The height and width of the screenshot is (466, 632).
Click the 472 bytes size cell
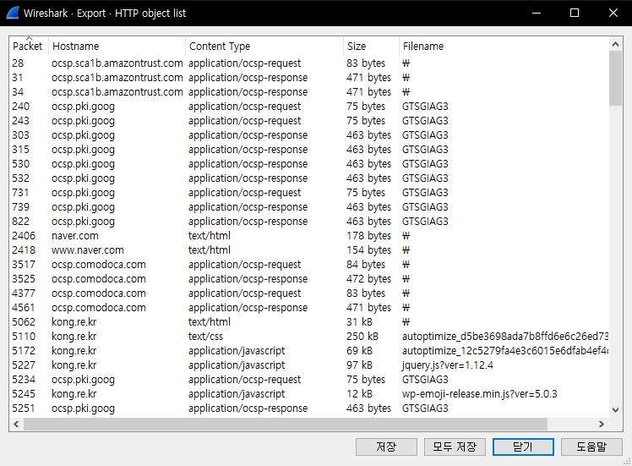[368, 279]
